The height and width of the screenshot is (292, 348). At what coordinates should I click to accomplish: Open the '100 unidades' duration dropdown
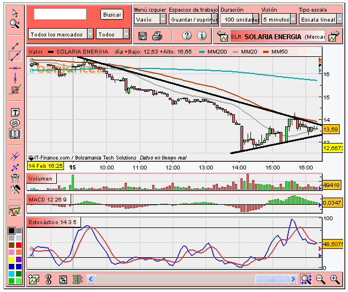click(240, 19)
